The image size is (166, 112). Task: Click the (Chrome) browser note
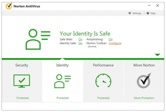tap(92, 46)
